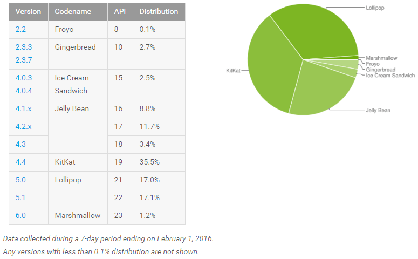This screenshot has height=259, width=418.
Task: Click the 6.0 Marshmallow version link
Action: 20,215
